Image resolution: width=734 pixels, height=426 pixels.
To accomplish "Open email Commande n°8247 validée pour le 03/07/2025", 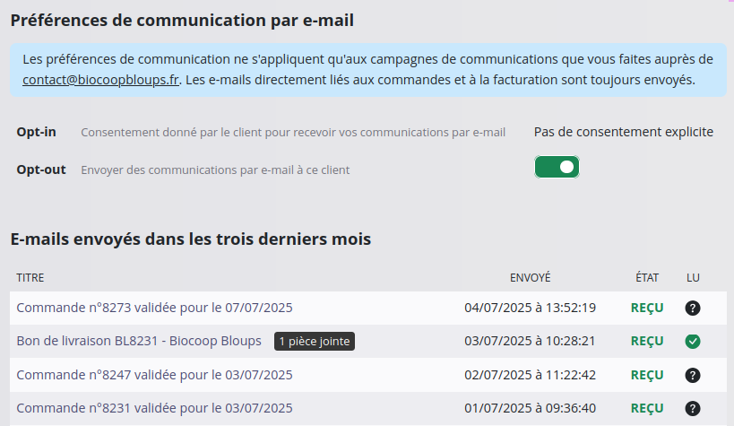I will [154, 375].
